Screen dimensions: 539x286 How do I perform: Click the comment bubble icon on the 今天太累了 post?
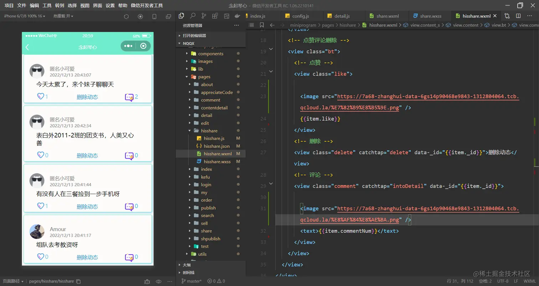pos(129,97)
